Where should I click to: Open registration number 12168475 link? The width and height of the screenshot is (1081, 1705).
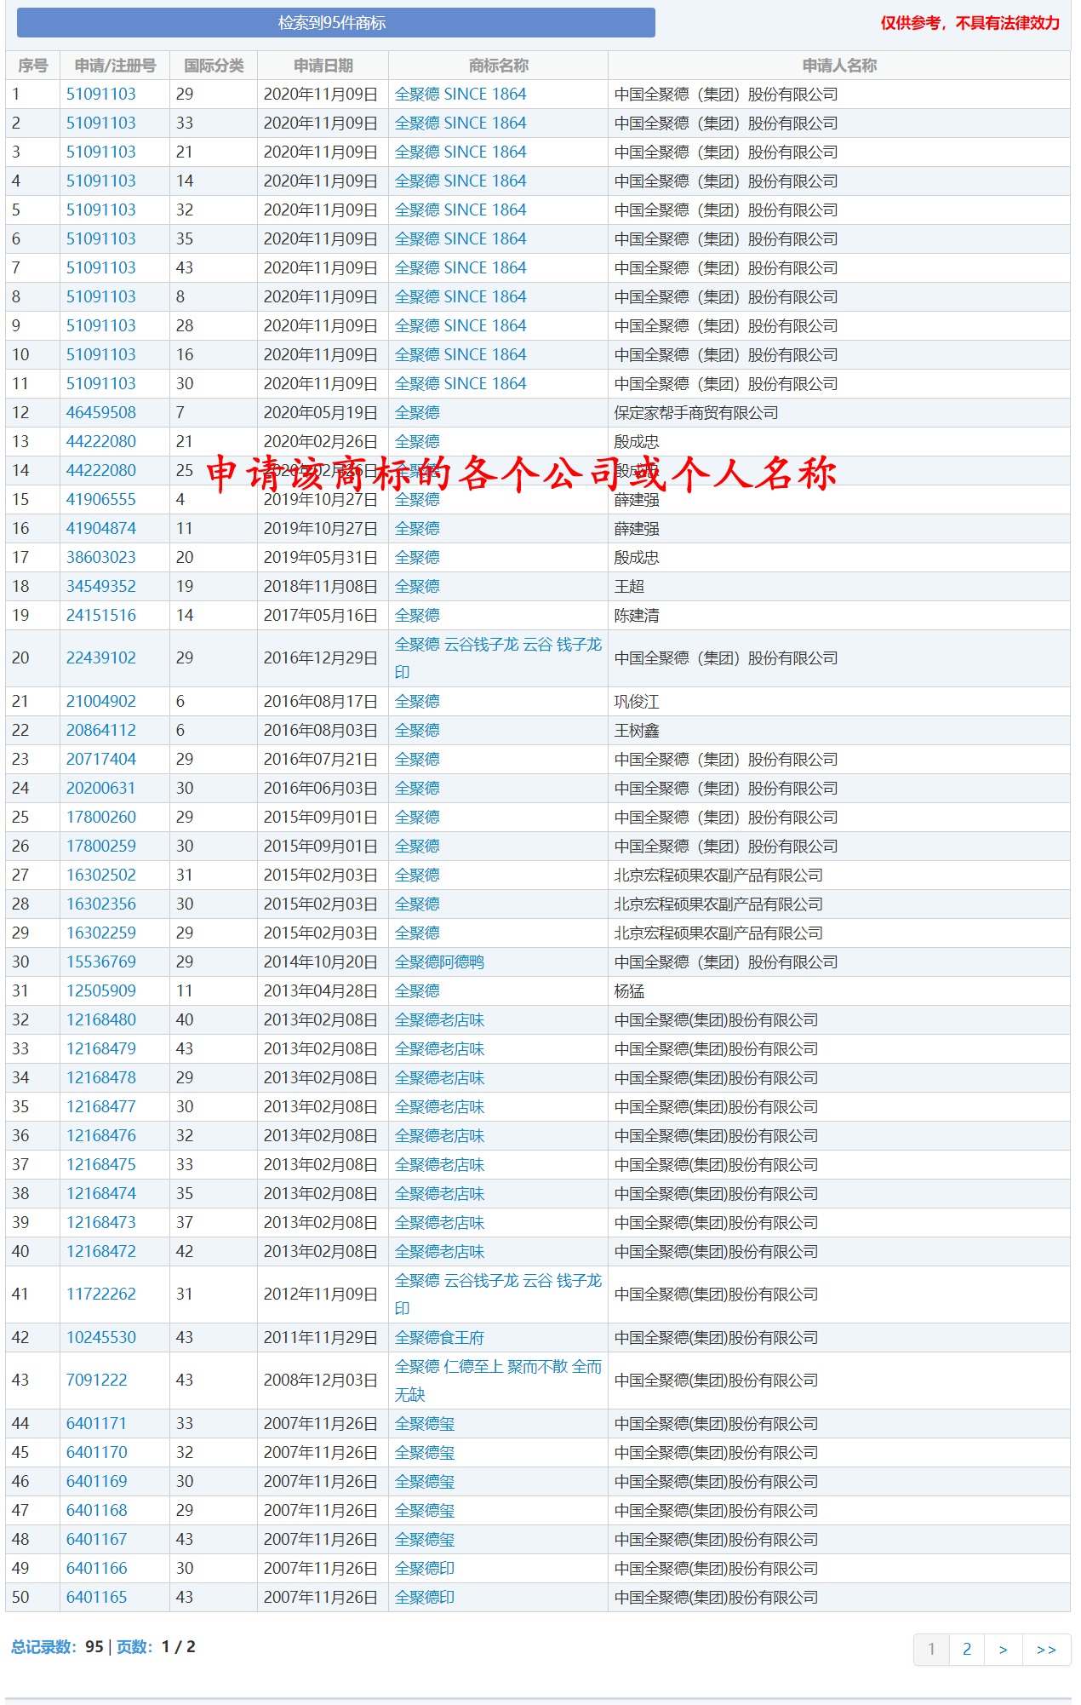[101, 1165]
